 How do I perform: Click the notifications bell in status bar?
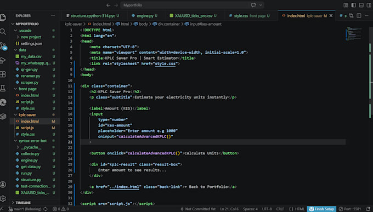point(368,209)
